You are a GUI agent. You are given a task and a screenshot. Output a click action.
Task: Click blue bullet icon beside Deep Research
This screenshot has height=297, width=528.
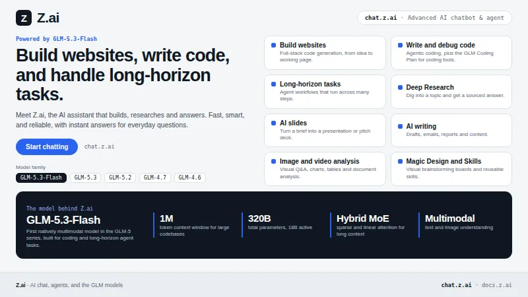tap(400, 88)
